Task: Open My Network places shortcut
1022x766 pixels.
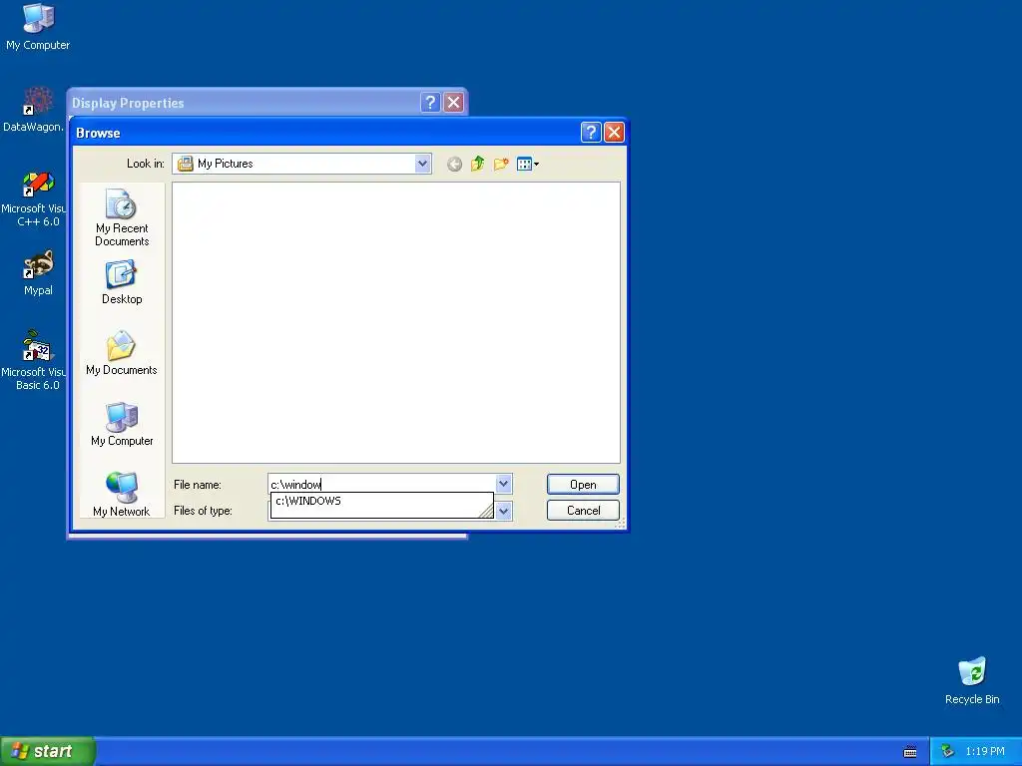Action: (x=122, y=495)
